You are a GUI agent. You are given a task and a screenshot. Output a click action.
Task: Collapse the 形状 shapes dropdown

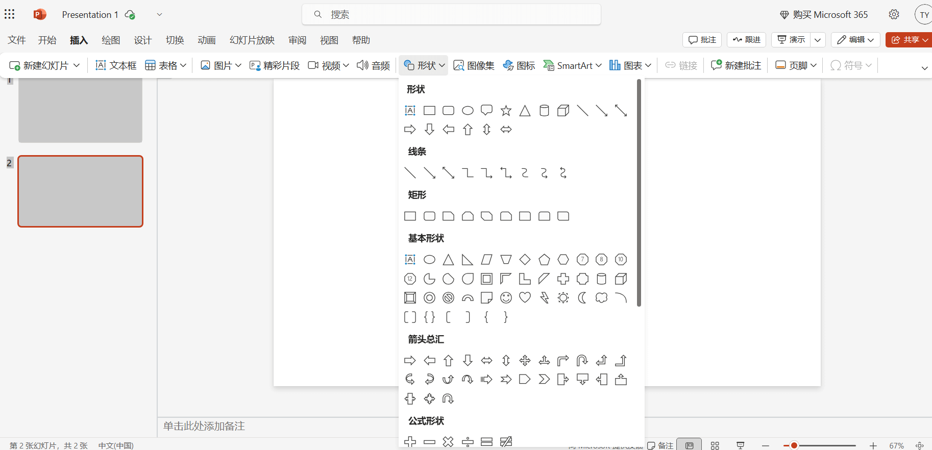coord(423,65)
